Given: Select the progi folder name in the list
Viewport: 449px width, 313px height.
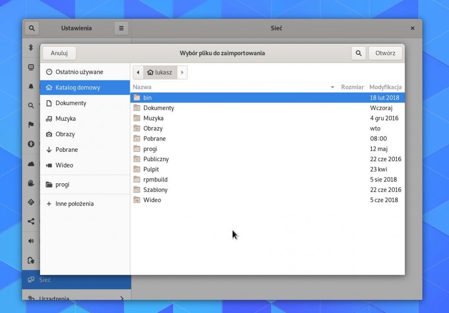Looking at the screenshot, I should click(x=150, y=149).
